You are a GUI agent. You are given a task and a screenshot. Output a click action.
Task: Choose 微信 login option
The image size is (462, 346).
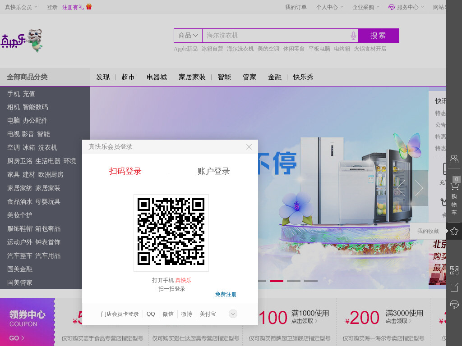168,314
